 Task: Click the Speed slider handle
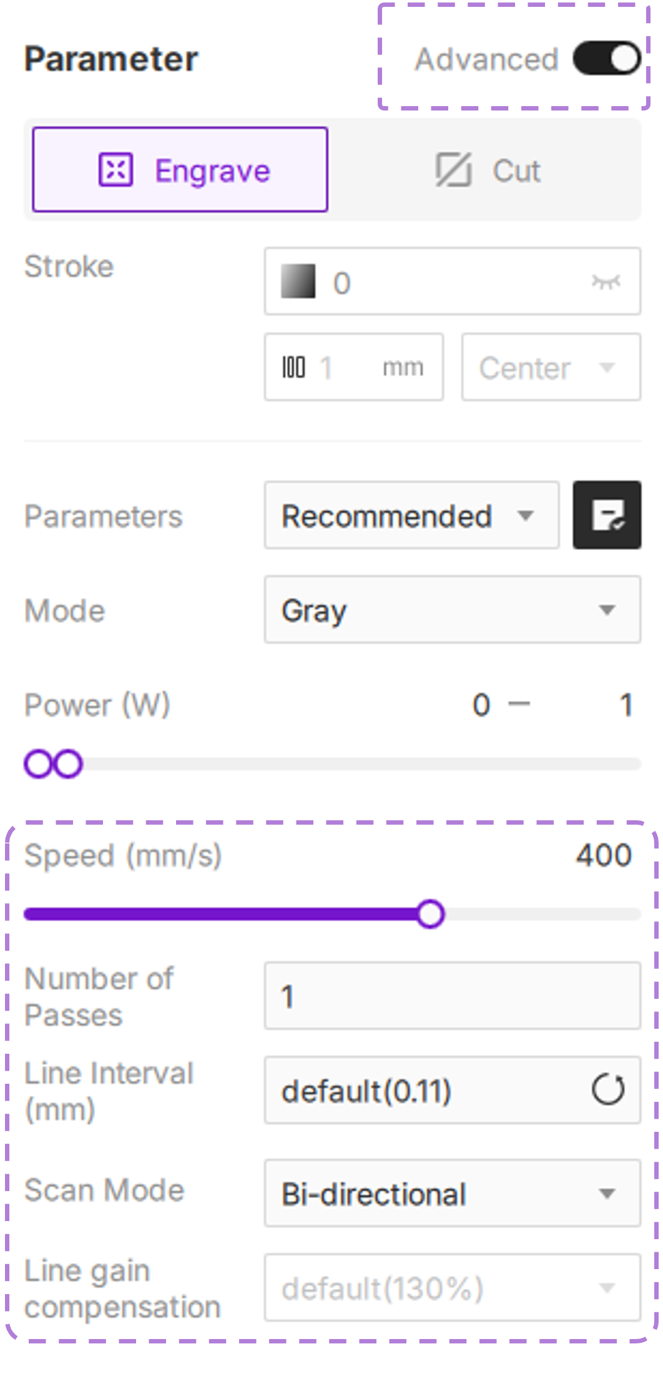click(430, 915)
